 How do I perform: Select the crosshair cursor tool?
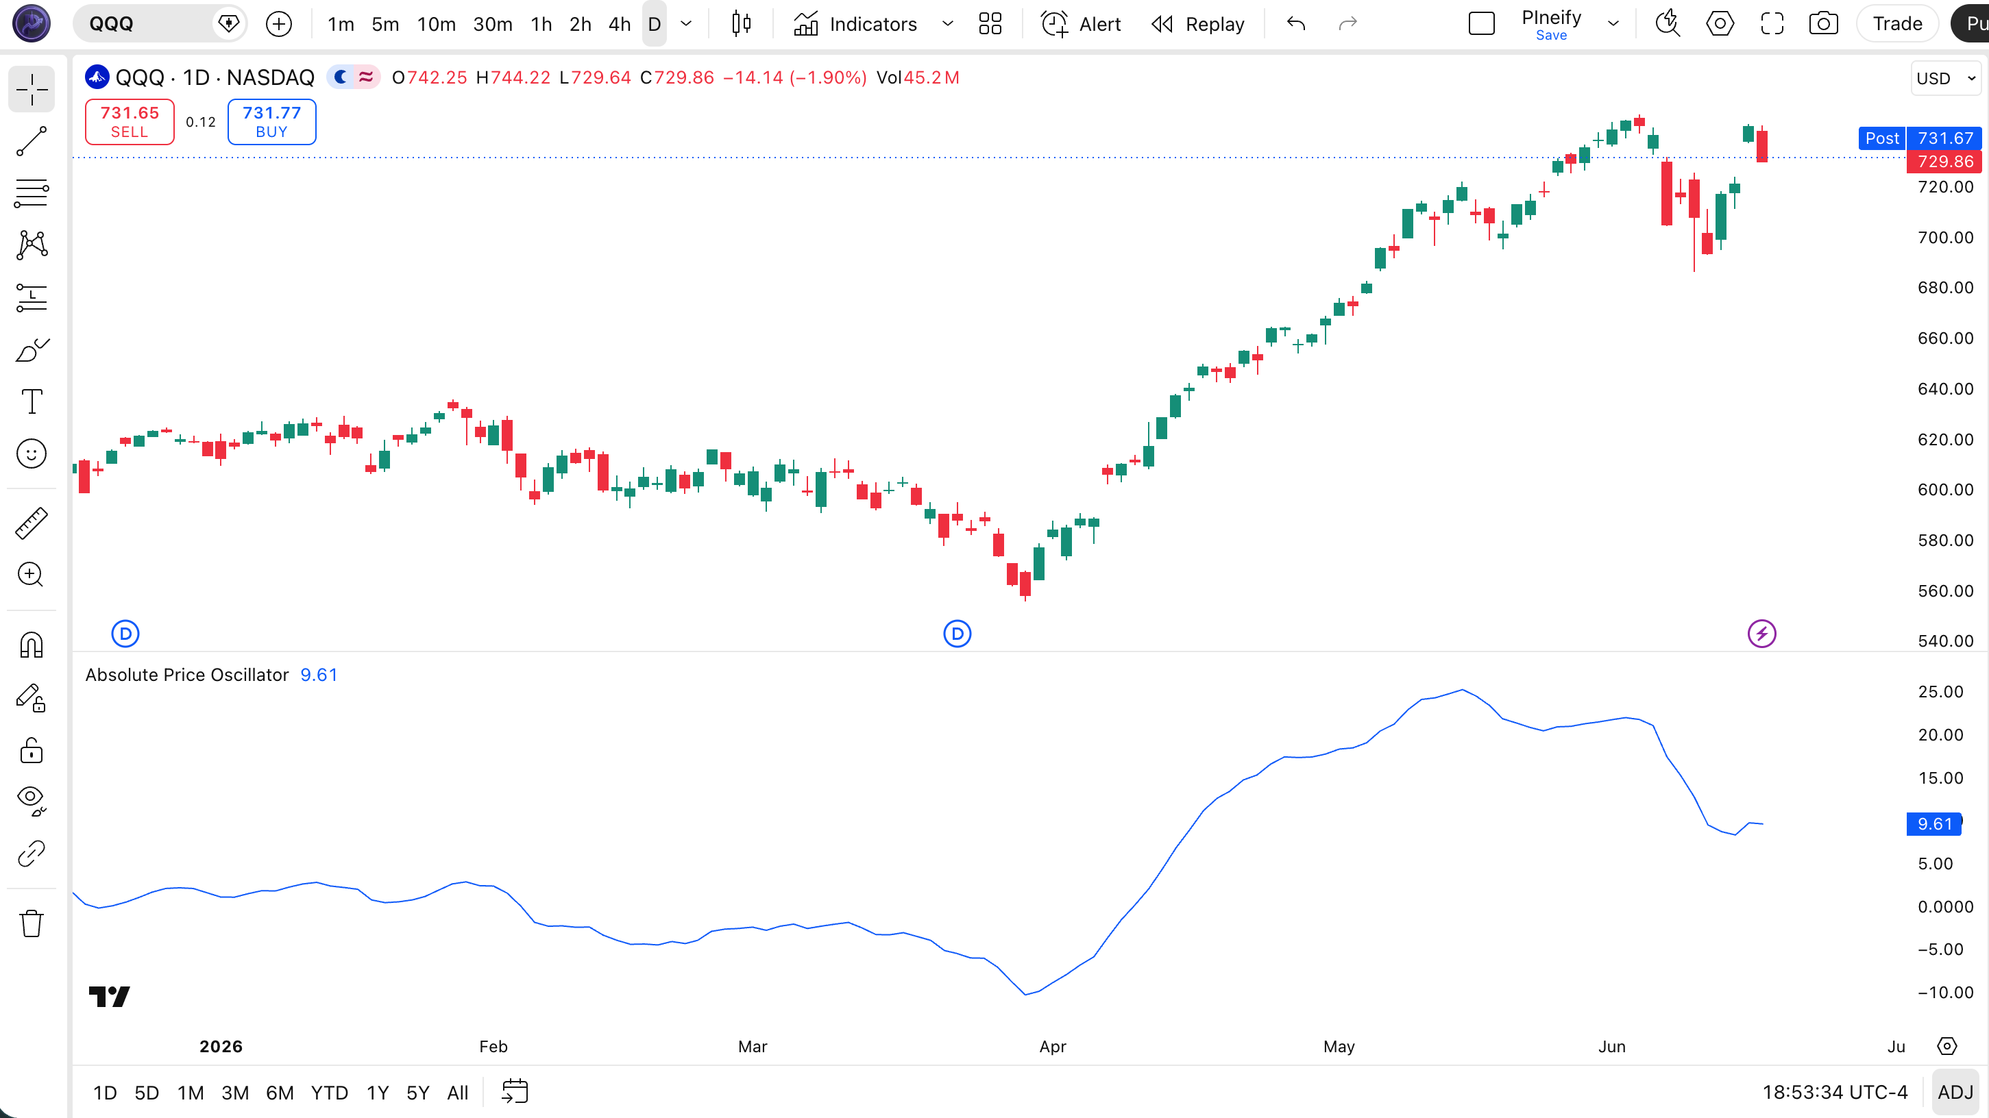(x=32, y=90)
